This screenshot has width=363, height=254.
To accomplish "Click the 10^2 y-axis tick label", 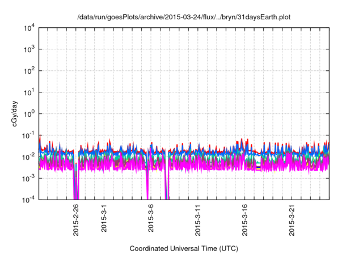I will pos(29,71).
